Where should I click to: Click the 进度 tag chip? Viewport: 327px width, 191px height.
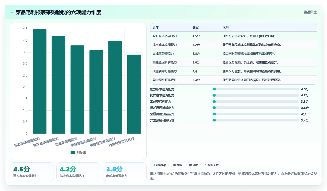(x=193, y=165)
